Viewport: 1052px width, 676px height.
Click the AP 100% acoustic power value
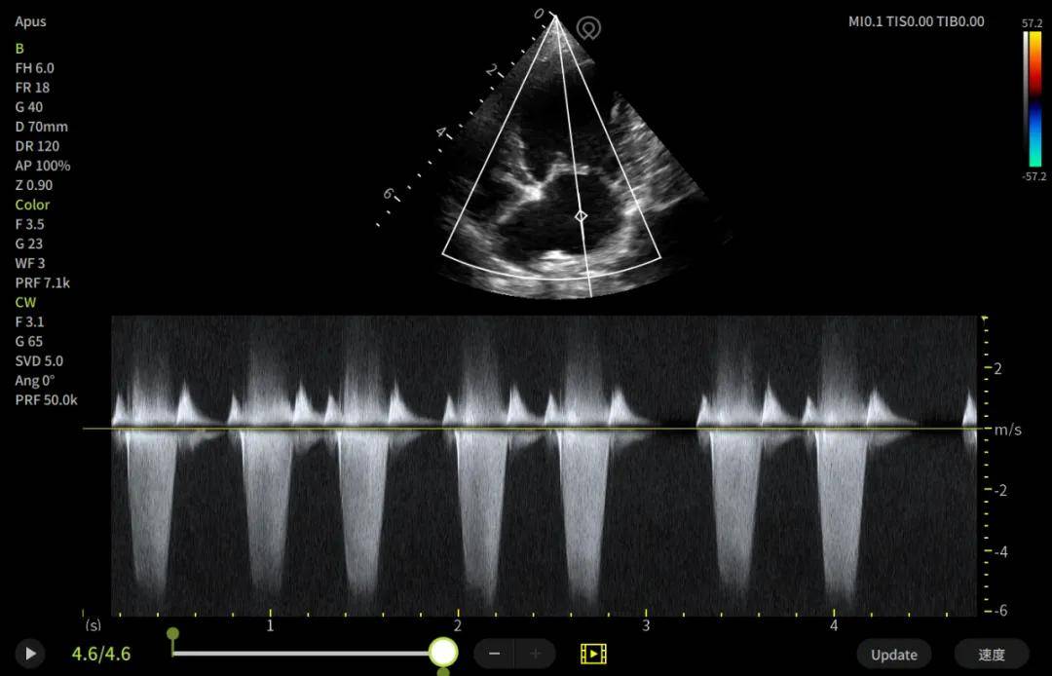coord(42,166)
